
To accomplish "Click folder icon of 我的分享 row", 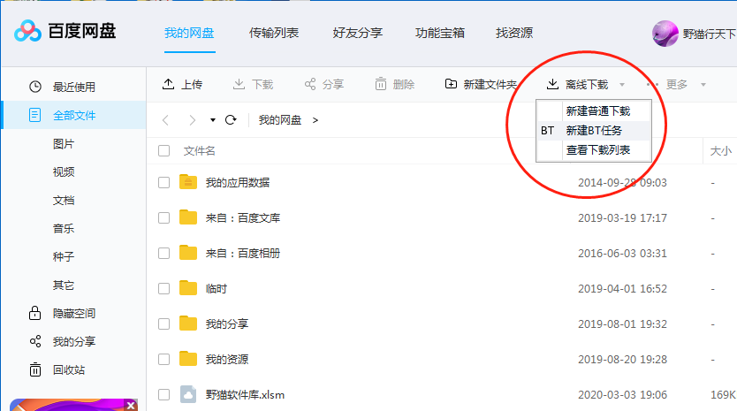I will pyautogui.click(x=188, y=323).
